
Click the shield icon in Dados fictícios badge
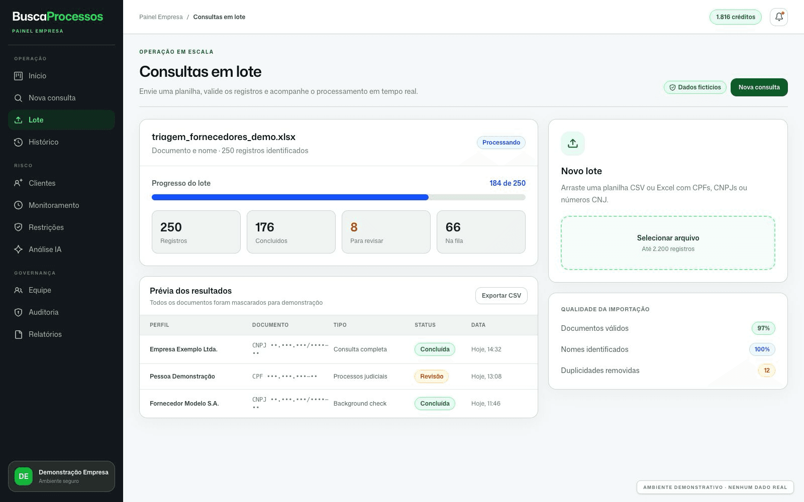(672, 87)
